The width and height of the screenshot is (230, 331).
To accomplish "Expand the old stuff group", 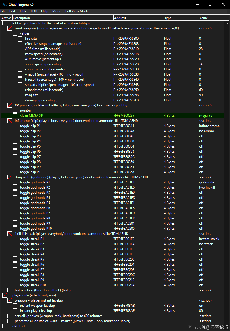I will [5, 326].
